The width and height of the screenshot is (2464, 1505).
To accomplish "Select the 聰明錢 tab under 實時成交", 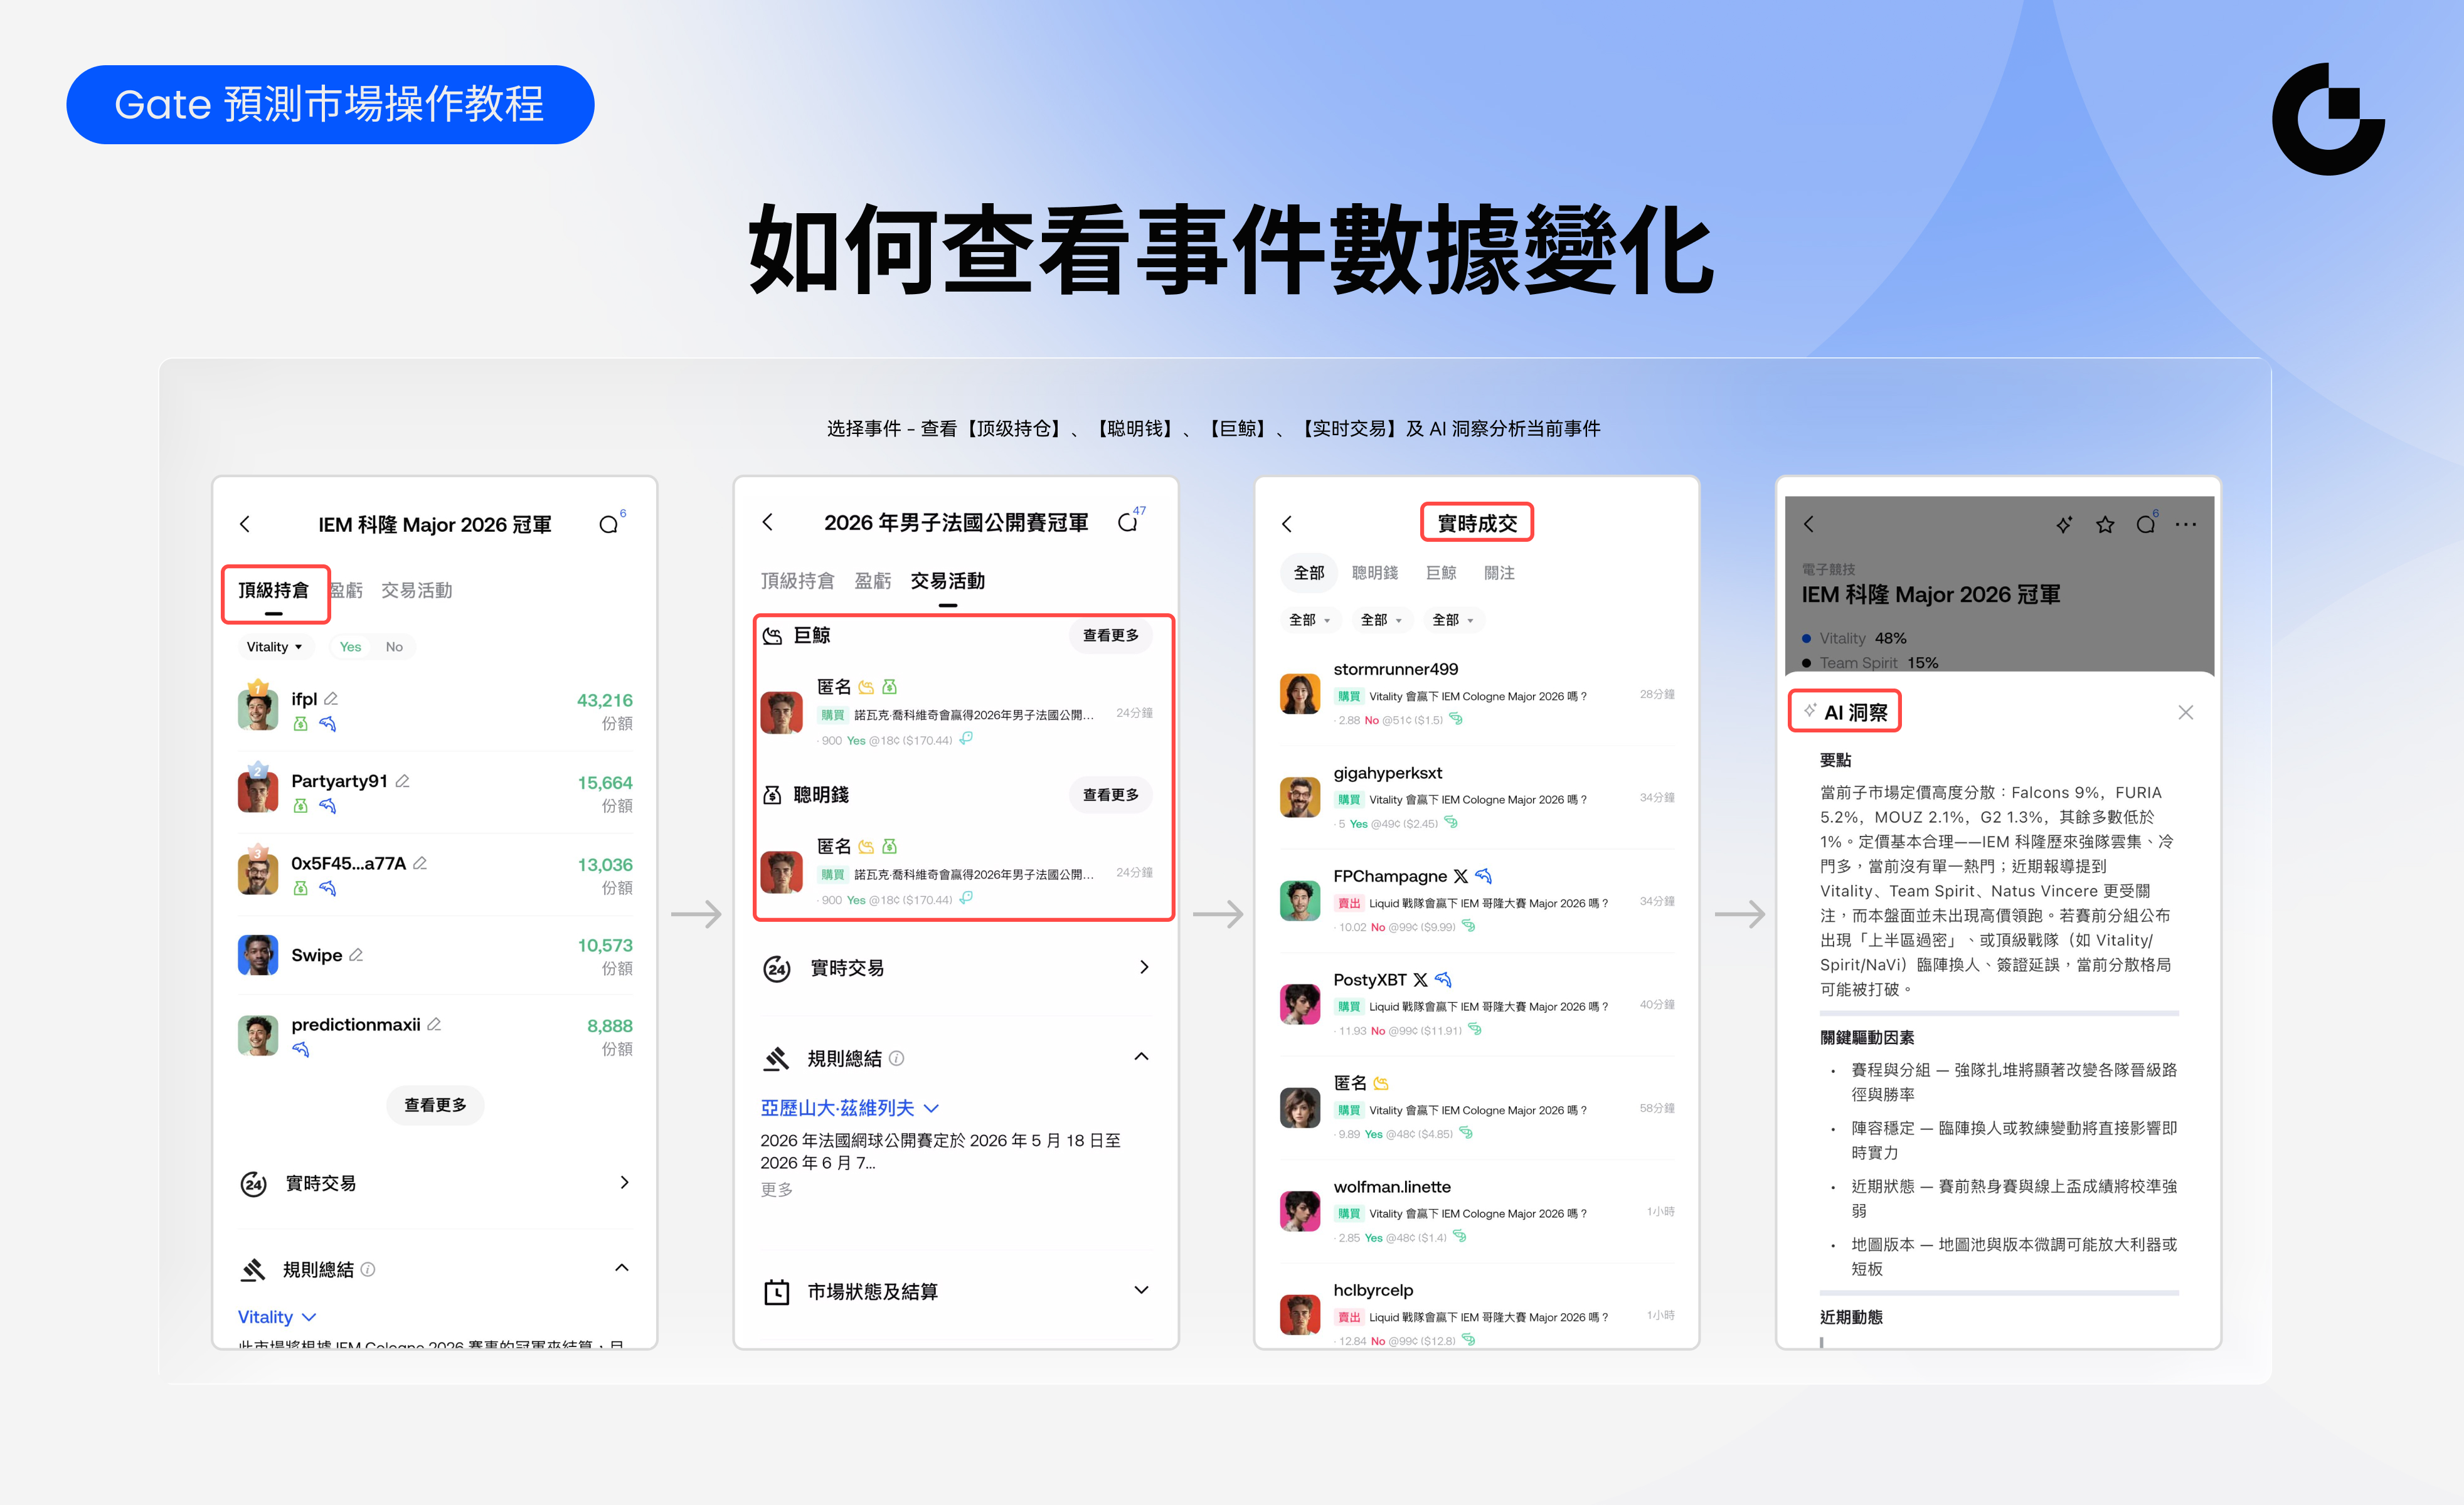I will 1375,573.
